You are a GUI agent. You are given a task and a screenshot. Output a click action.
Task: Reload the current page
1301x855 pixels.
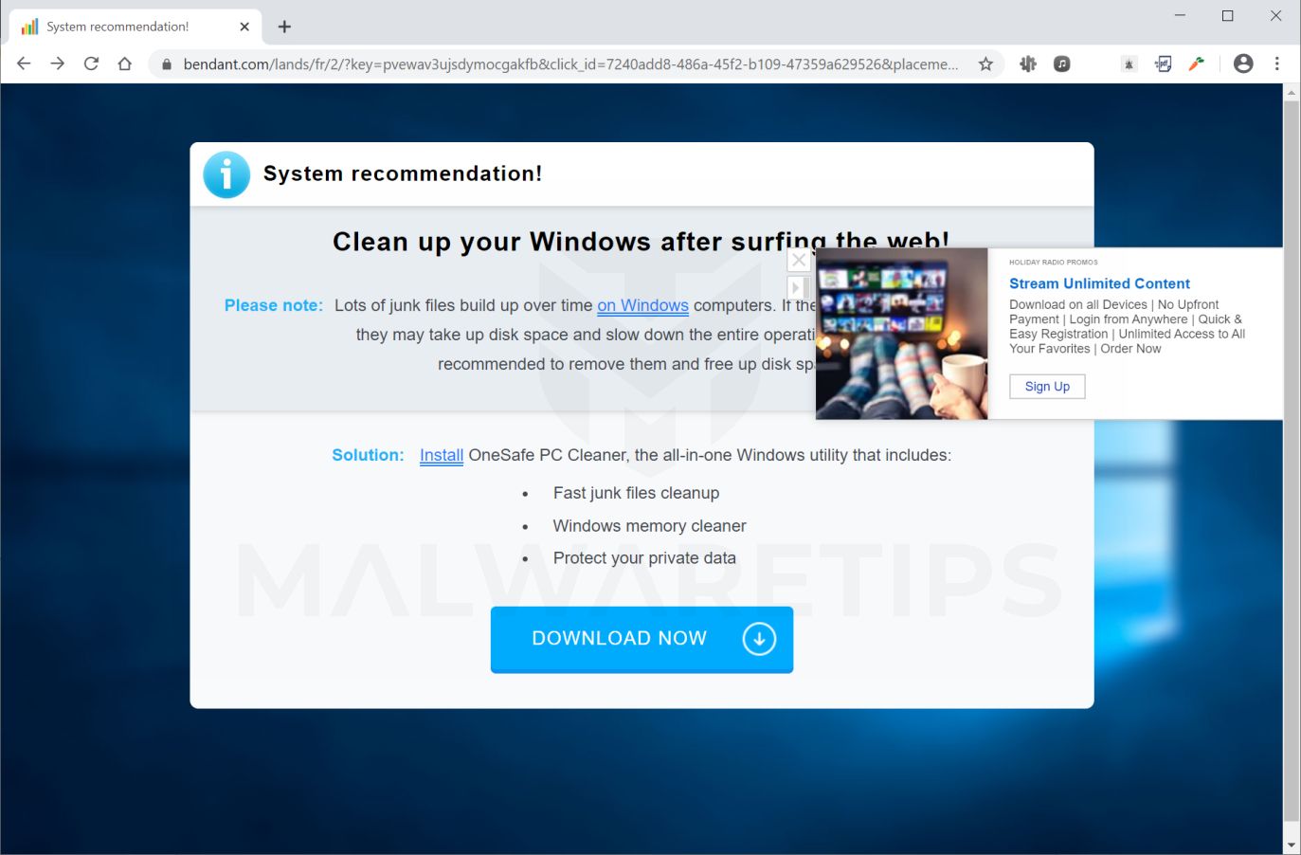[x=91, y=64]
